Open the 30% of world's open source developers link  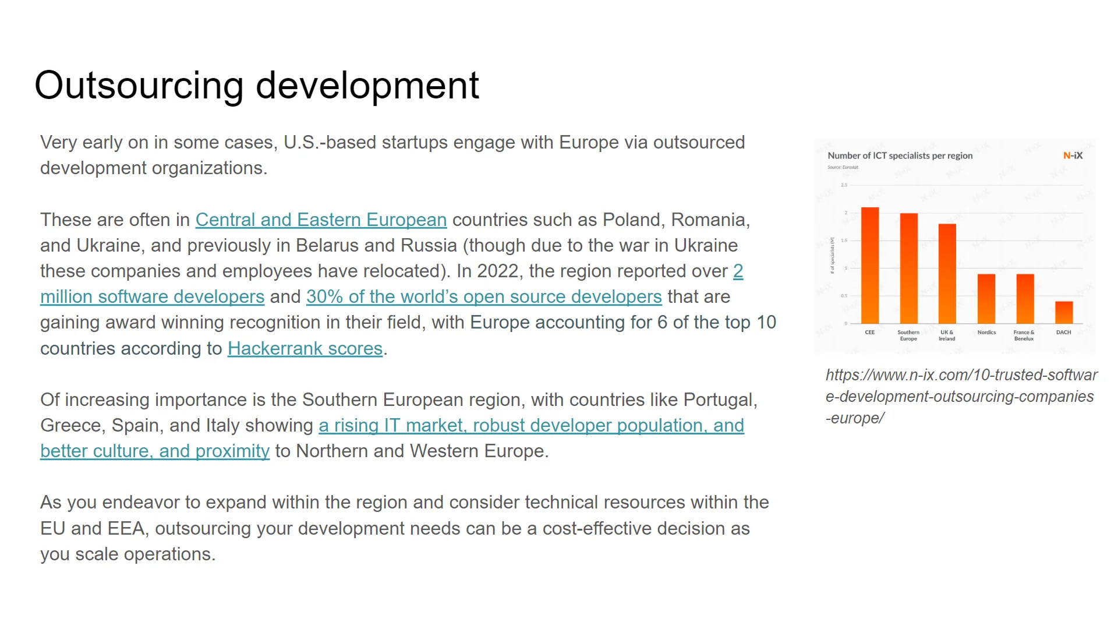484,297
